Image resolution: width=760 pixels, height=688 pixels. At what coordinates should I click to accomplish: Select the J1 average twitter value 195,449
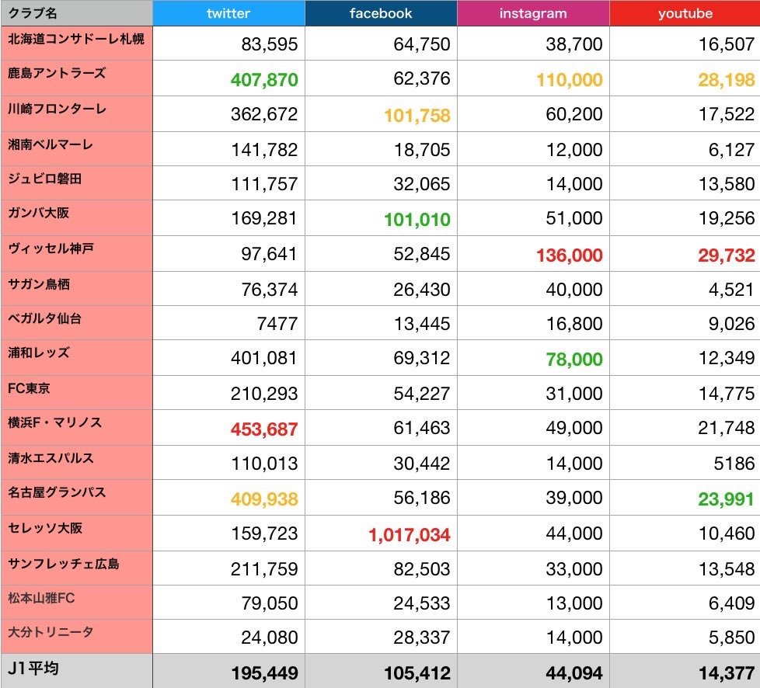click(x=264, y=673)
